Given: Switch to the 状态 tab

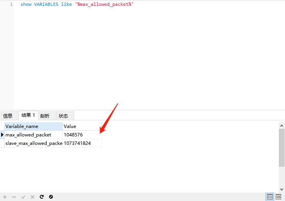Looking at the screenshot, I should point(63,116).
